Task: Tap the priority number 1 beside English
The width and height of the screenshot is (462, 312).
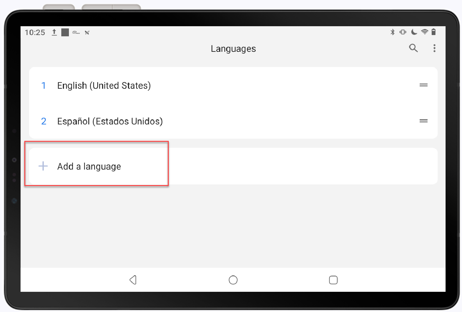Action: coord(44,85)
